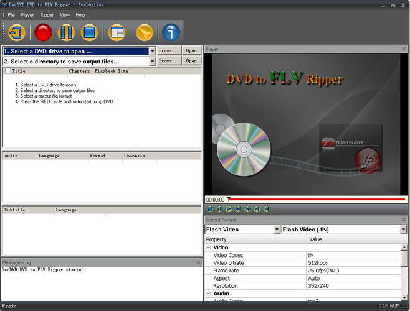Click 'DecDVD DVD to FLV Ripper started' log line

[43, 270]
